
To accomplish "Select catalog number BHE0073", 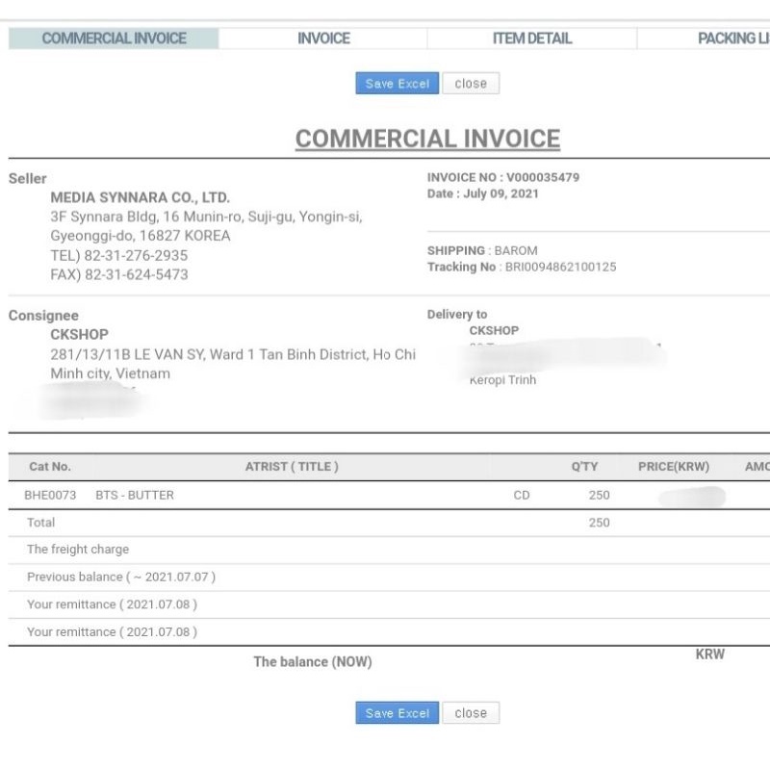I will pos(50,495).
